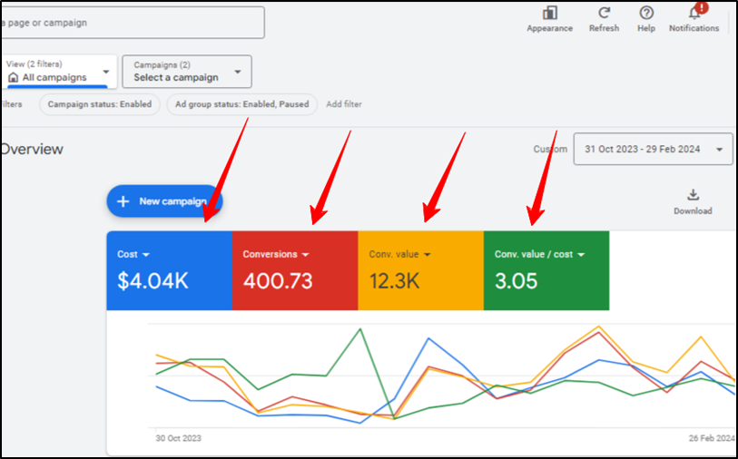Click the Refresh icon
The width and height of the screenshot is (738, 459).
(604, 14)
